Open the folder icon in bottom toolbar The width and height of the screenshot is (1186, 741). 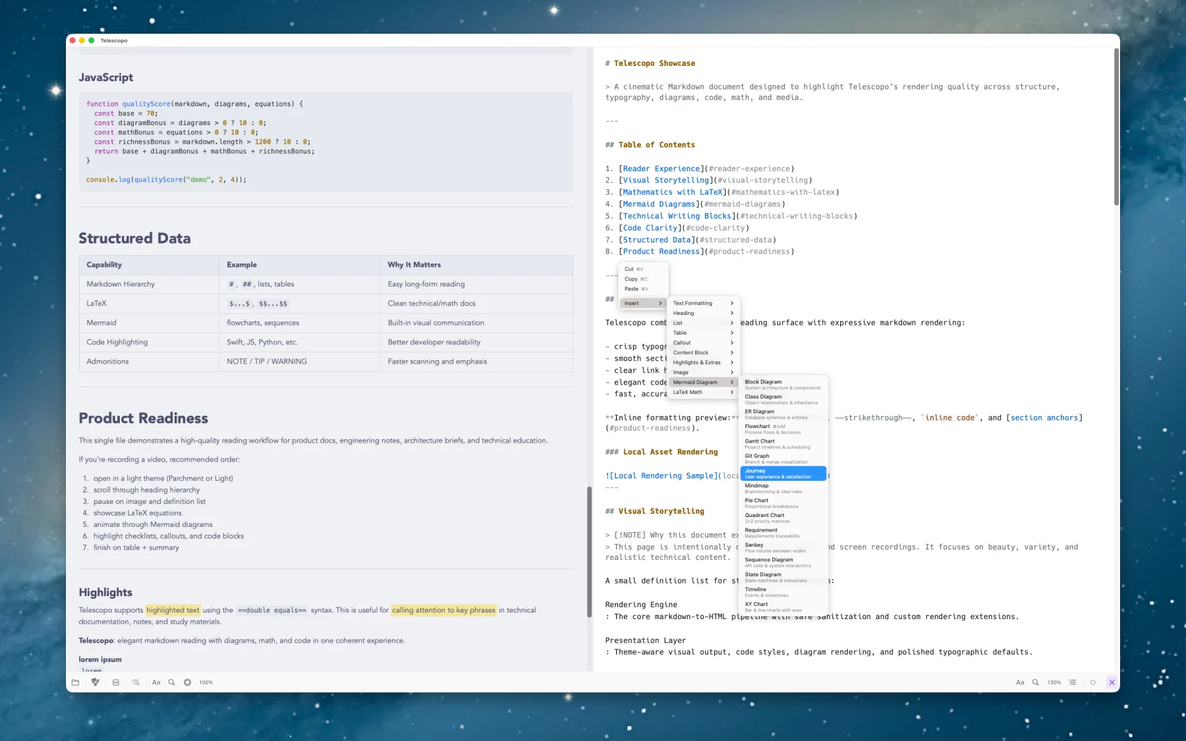[75, 682]
